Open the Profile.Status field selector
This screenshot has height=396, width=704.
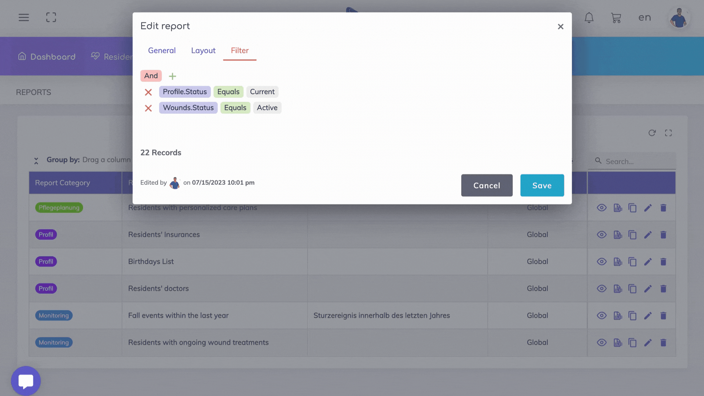(185, 92)
